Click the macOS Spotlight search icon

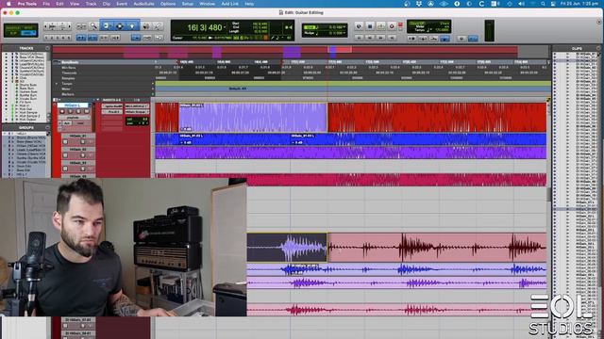(543, 4)
